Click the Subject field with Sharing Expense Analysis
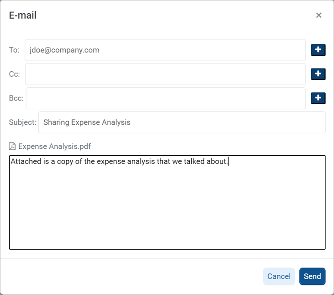Screen dimensions: 334x295 pos(182,122)
